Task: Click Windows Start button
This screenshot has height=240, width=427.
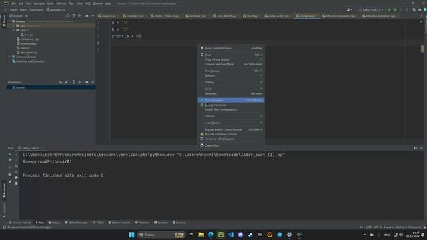Action: pos(132,235)
